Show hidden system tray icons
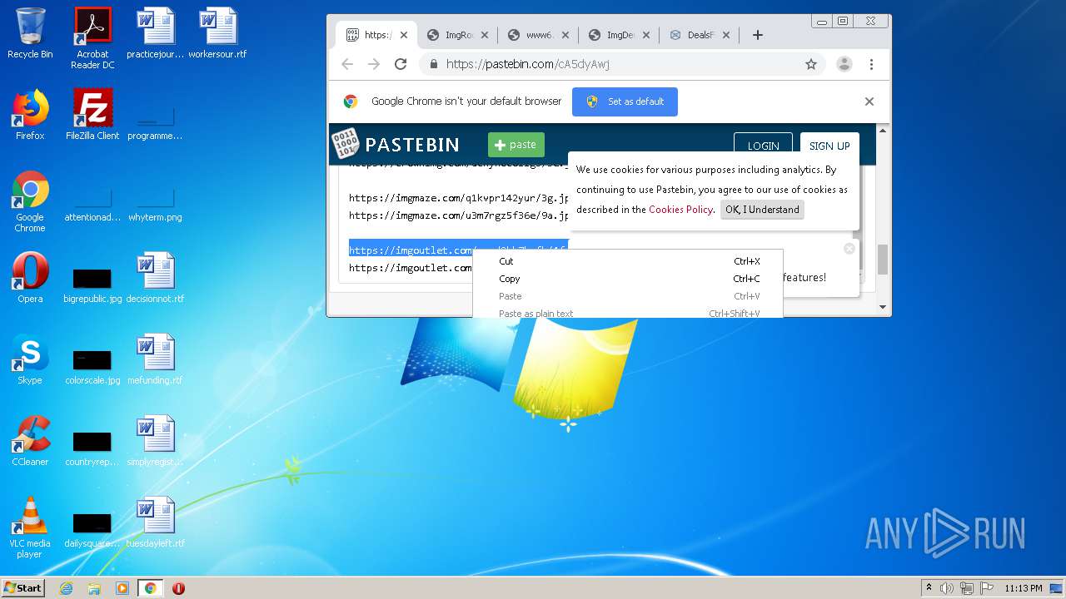The width and height of the screenshot is (1066, 599). pos(929,588)
